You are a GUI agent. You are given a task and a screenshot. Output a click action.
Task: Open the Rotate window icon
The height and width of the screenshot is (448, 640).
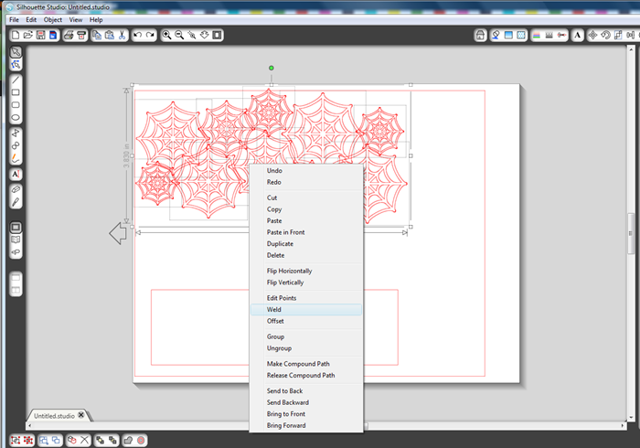605,36
